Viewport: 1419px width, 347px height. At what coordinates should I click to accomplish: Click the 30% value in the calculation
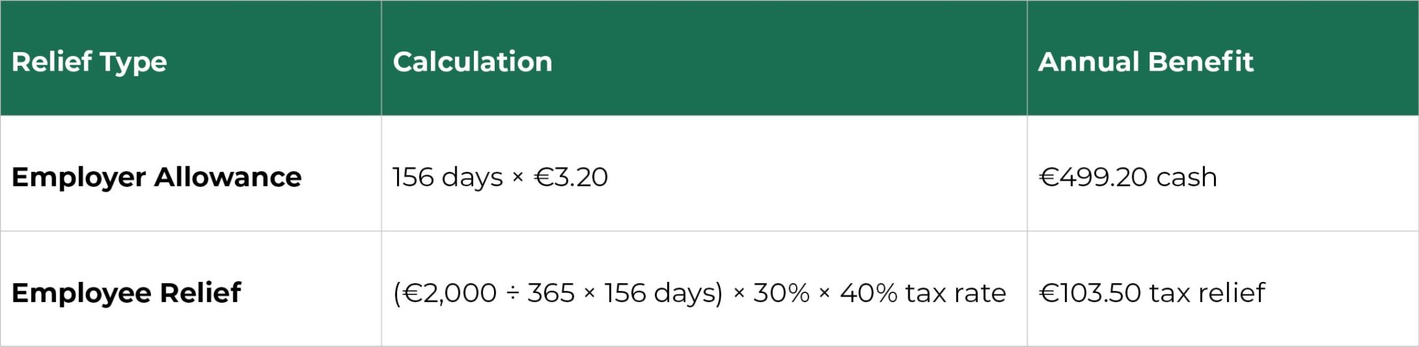pyautogui.click(x=781, y=293)
